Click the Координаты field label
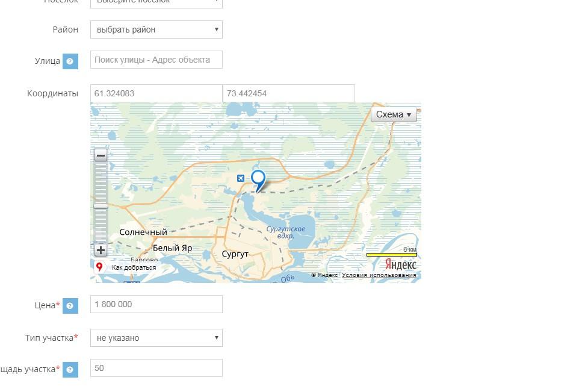 coord(52,93)
